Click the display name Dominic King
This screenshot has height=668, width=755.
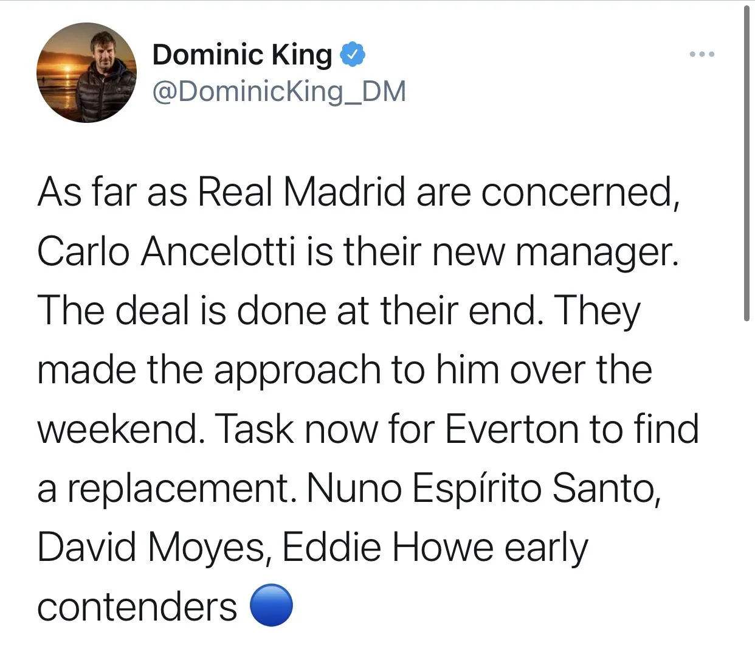click(x=242, y=55)
